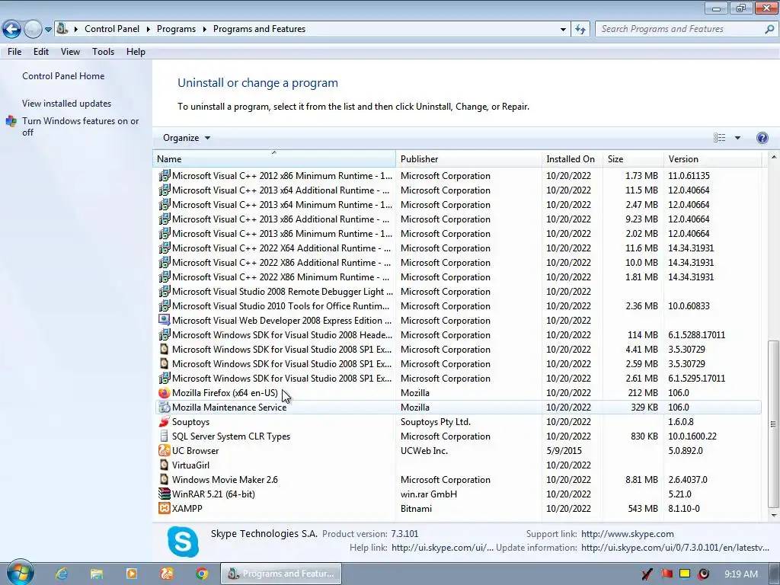Open the File menu

[14, 52]
